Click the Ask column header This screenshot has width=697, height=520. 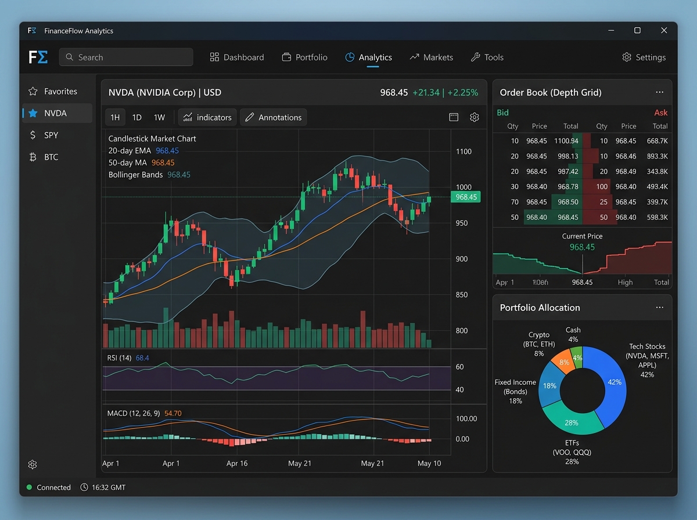661,113
